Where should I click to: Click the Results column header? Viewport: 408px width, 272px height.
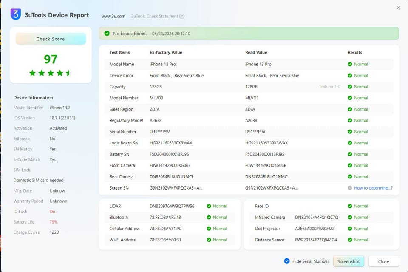tap(355, 52)
